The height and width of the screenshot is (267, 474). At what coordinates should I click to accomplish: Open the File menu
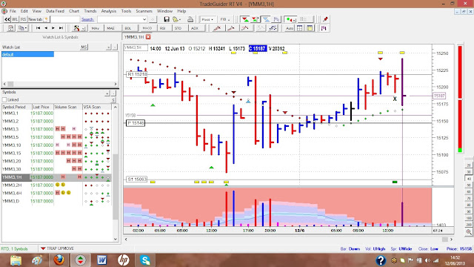[13, 11]
